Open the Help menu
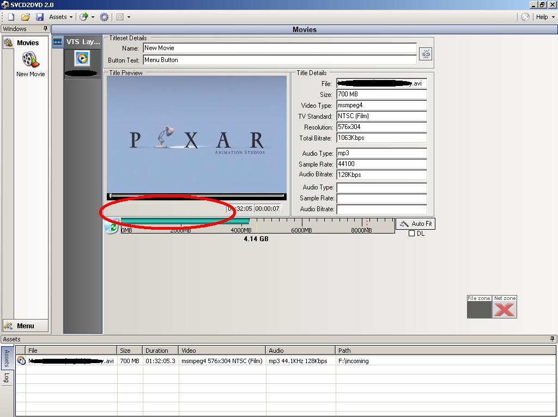The height and width of the screenshot is (417, 558). pyautogui.click(x=542, y=17)
